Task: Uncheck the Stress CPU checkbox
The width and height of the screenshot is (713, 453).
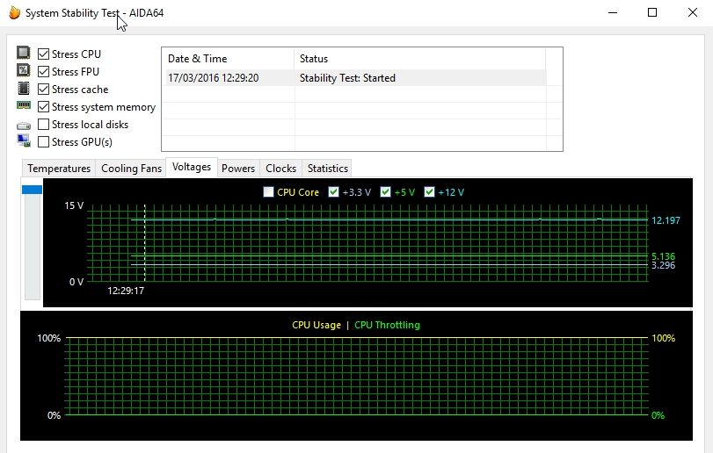Action: pyautogui.click(x=43, y=54)
